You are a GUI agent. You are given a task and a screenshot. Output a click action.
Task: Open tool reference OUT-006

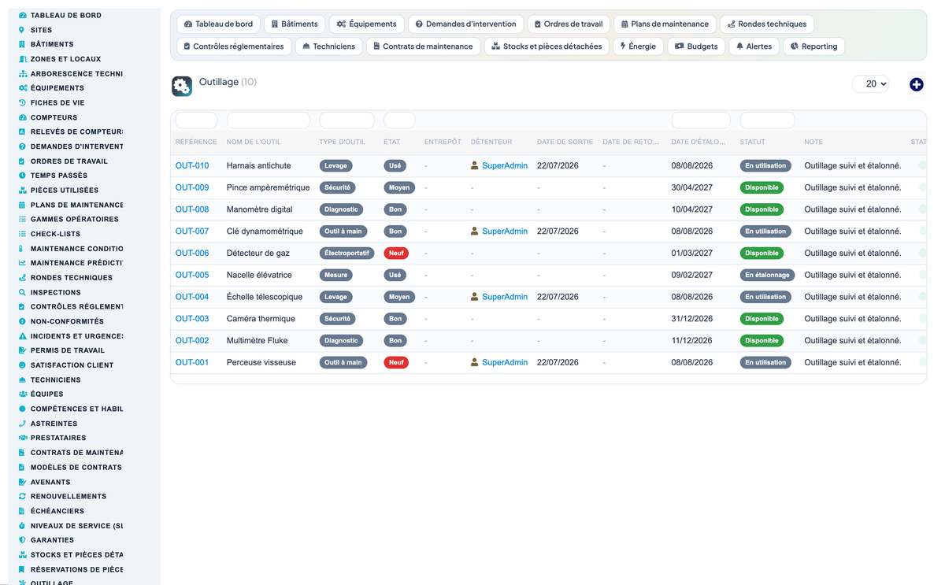[192, 253]
